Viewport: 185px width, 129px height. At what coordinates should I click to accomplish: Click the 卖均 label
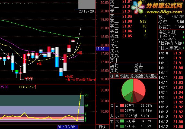click(114, 66)
